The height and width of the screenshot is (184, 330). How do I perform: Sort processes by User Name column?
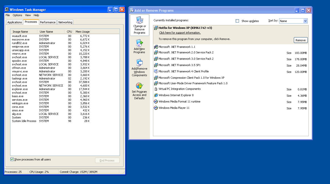click(x=51, y=32)
